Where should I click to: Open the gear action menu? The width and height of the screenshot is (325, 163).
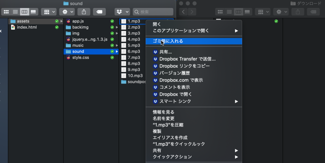[67, 12]
